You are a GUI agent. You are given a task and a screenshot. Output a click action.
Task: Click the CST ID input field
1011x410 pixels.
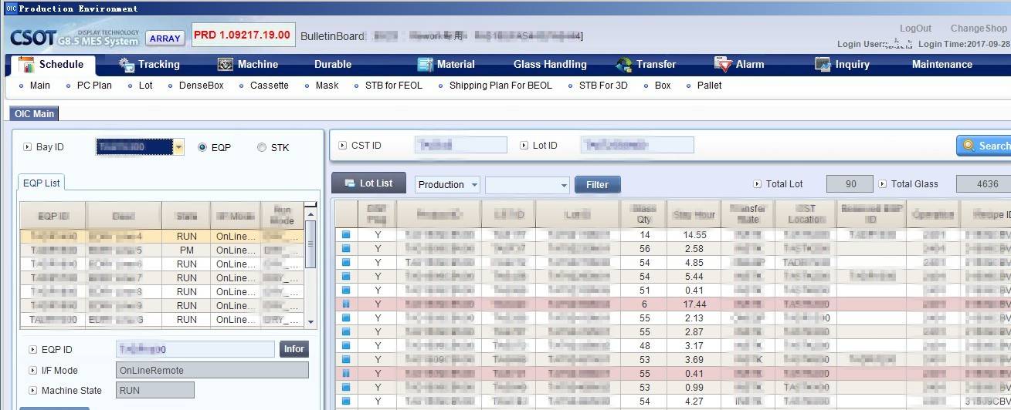tap(460, 145)
